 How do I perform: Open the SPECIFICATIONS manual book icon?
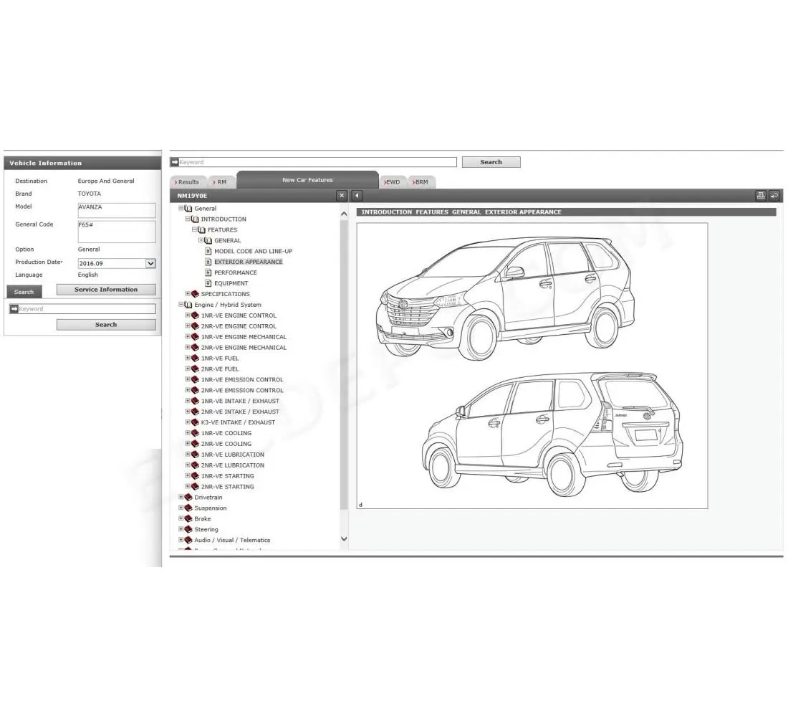click(196, 294)
